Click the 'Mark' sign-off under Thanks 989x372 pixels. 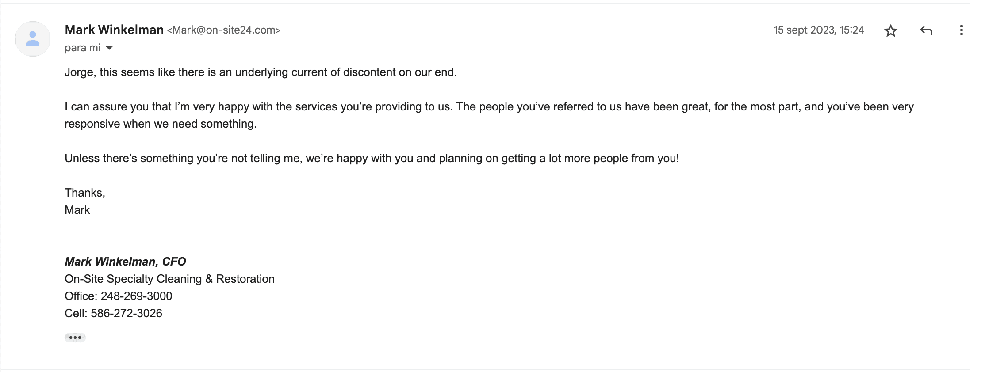point(77,210)
